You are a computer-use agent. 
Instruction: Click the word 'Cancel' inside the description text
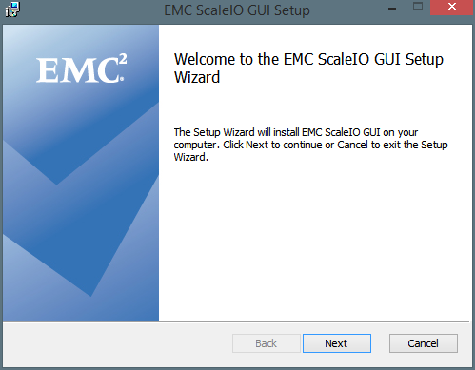tap(352, 145)
